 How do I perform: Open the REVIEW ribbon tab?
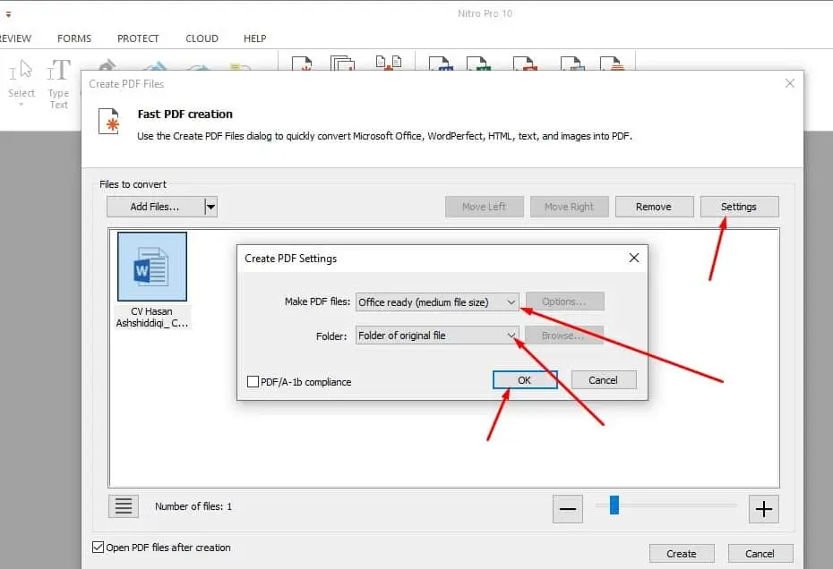[x=15, y=38]
